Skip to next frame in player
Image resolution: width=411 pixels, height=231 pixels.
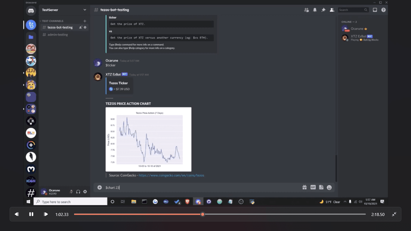point(46,214)
